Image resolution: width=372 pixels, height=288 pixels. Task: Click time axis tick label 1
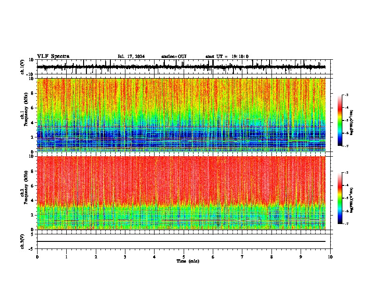[x=66, y=257]
